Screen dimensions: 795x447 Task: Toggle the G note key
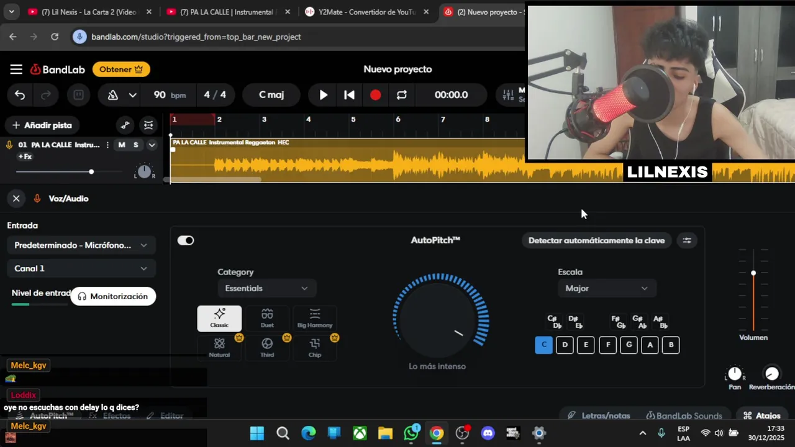pos(629,345)
